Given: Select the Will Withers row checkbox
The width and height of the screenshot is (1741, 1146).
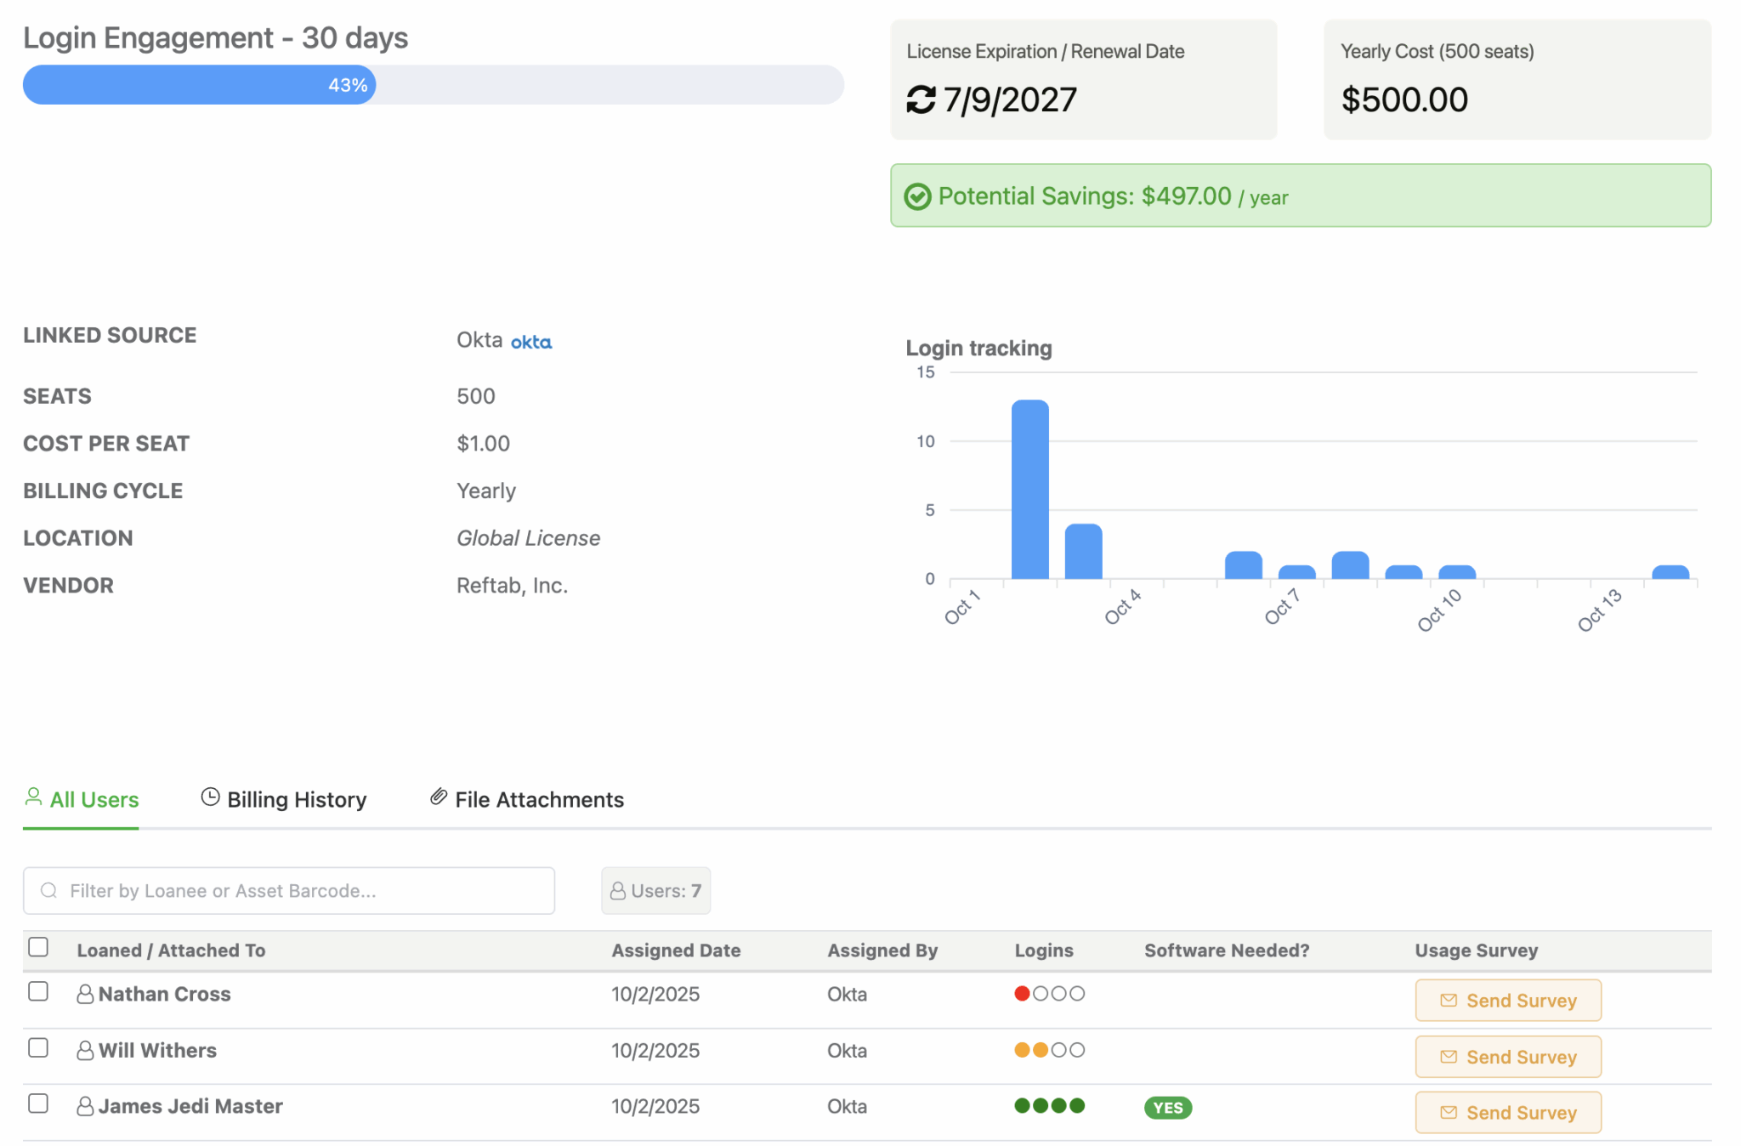Looking at the screenshot, I should click(x=38, y=1047).
